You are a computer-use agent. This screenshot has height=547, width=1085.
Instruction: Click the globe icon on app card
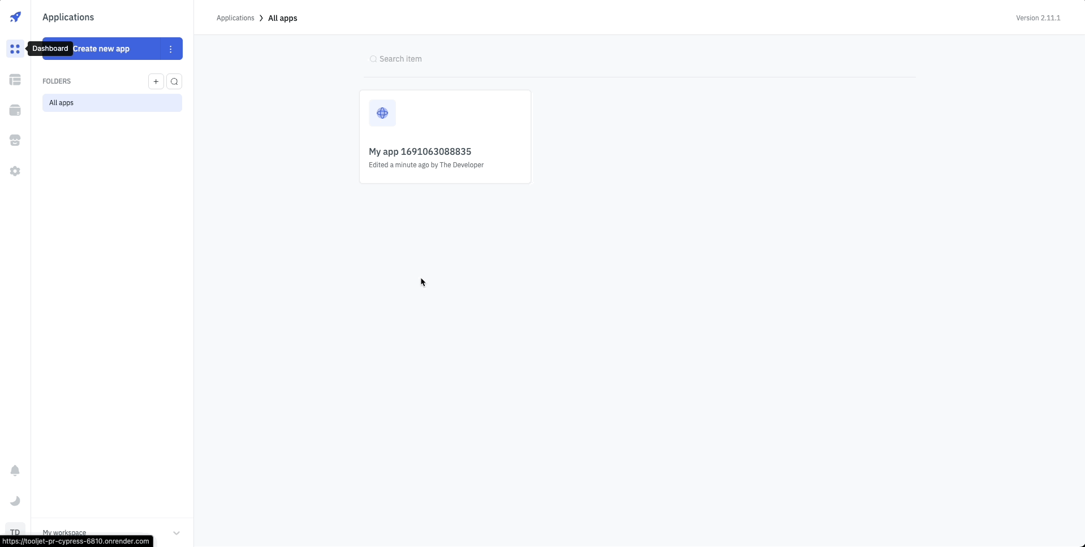(382, 113)
